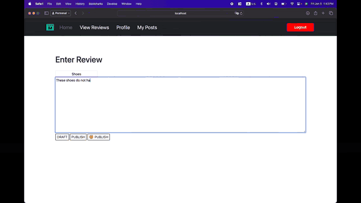This screenshot has width=361, height=203.
Task: Toggle the Safari sidebar icon
Action: [x=46, y=13]
